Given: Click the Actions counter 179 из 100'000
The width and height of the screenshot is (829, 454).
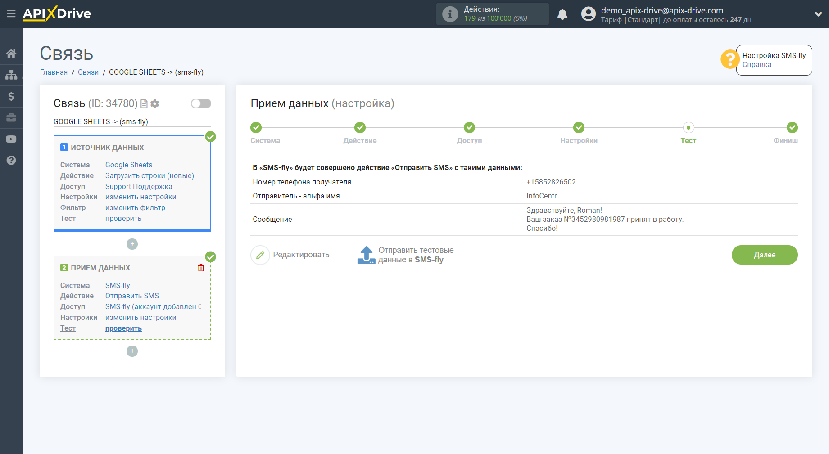Looking at the screenshot, I should pos(495,18).
